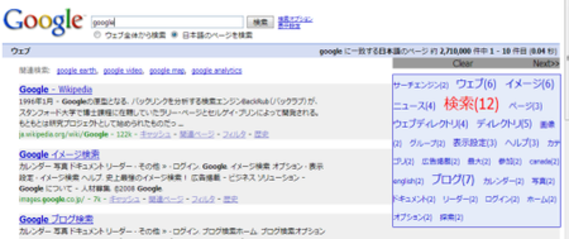The height and width of the screenshot is (239, 569).
Task: Open the 'Google イメージ検索' result title
Action: (x=59, y=155)
